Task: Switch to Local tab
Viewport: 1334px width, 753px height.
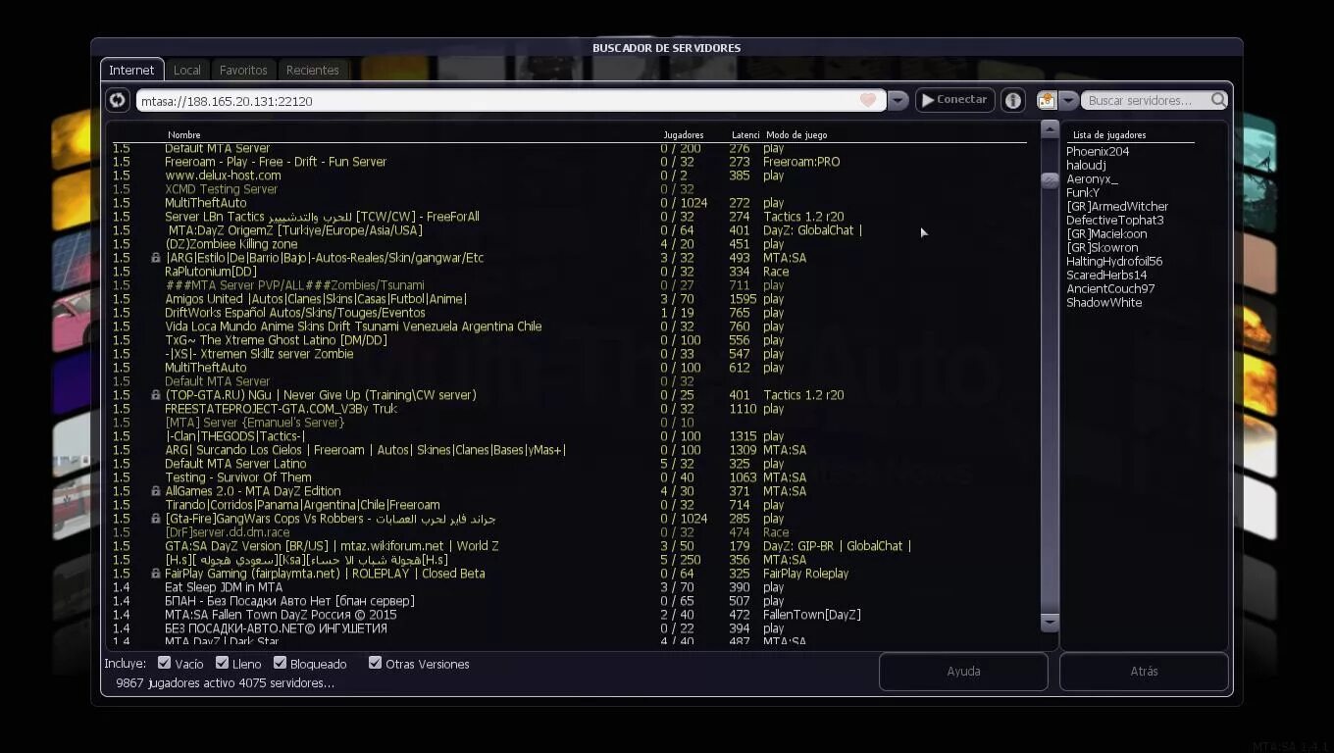Action: pyautogui.click(x=186, y=70)
